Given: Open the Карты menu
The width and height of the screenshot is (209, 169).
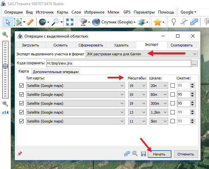Looking at the screenshot, I should [62, 12].
